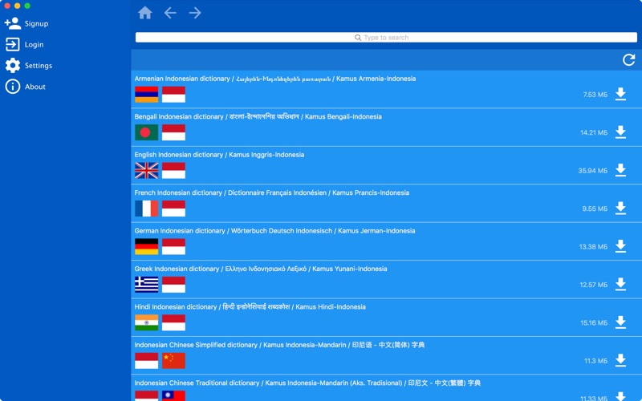Image resolution: width=642 pixels, height=401 pixels.
Task: Click the Login arrow icon
Action: (x=13, y=44)
